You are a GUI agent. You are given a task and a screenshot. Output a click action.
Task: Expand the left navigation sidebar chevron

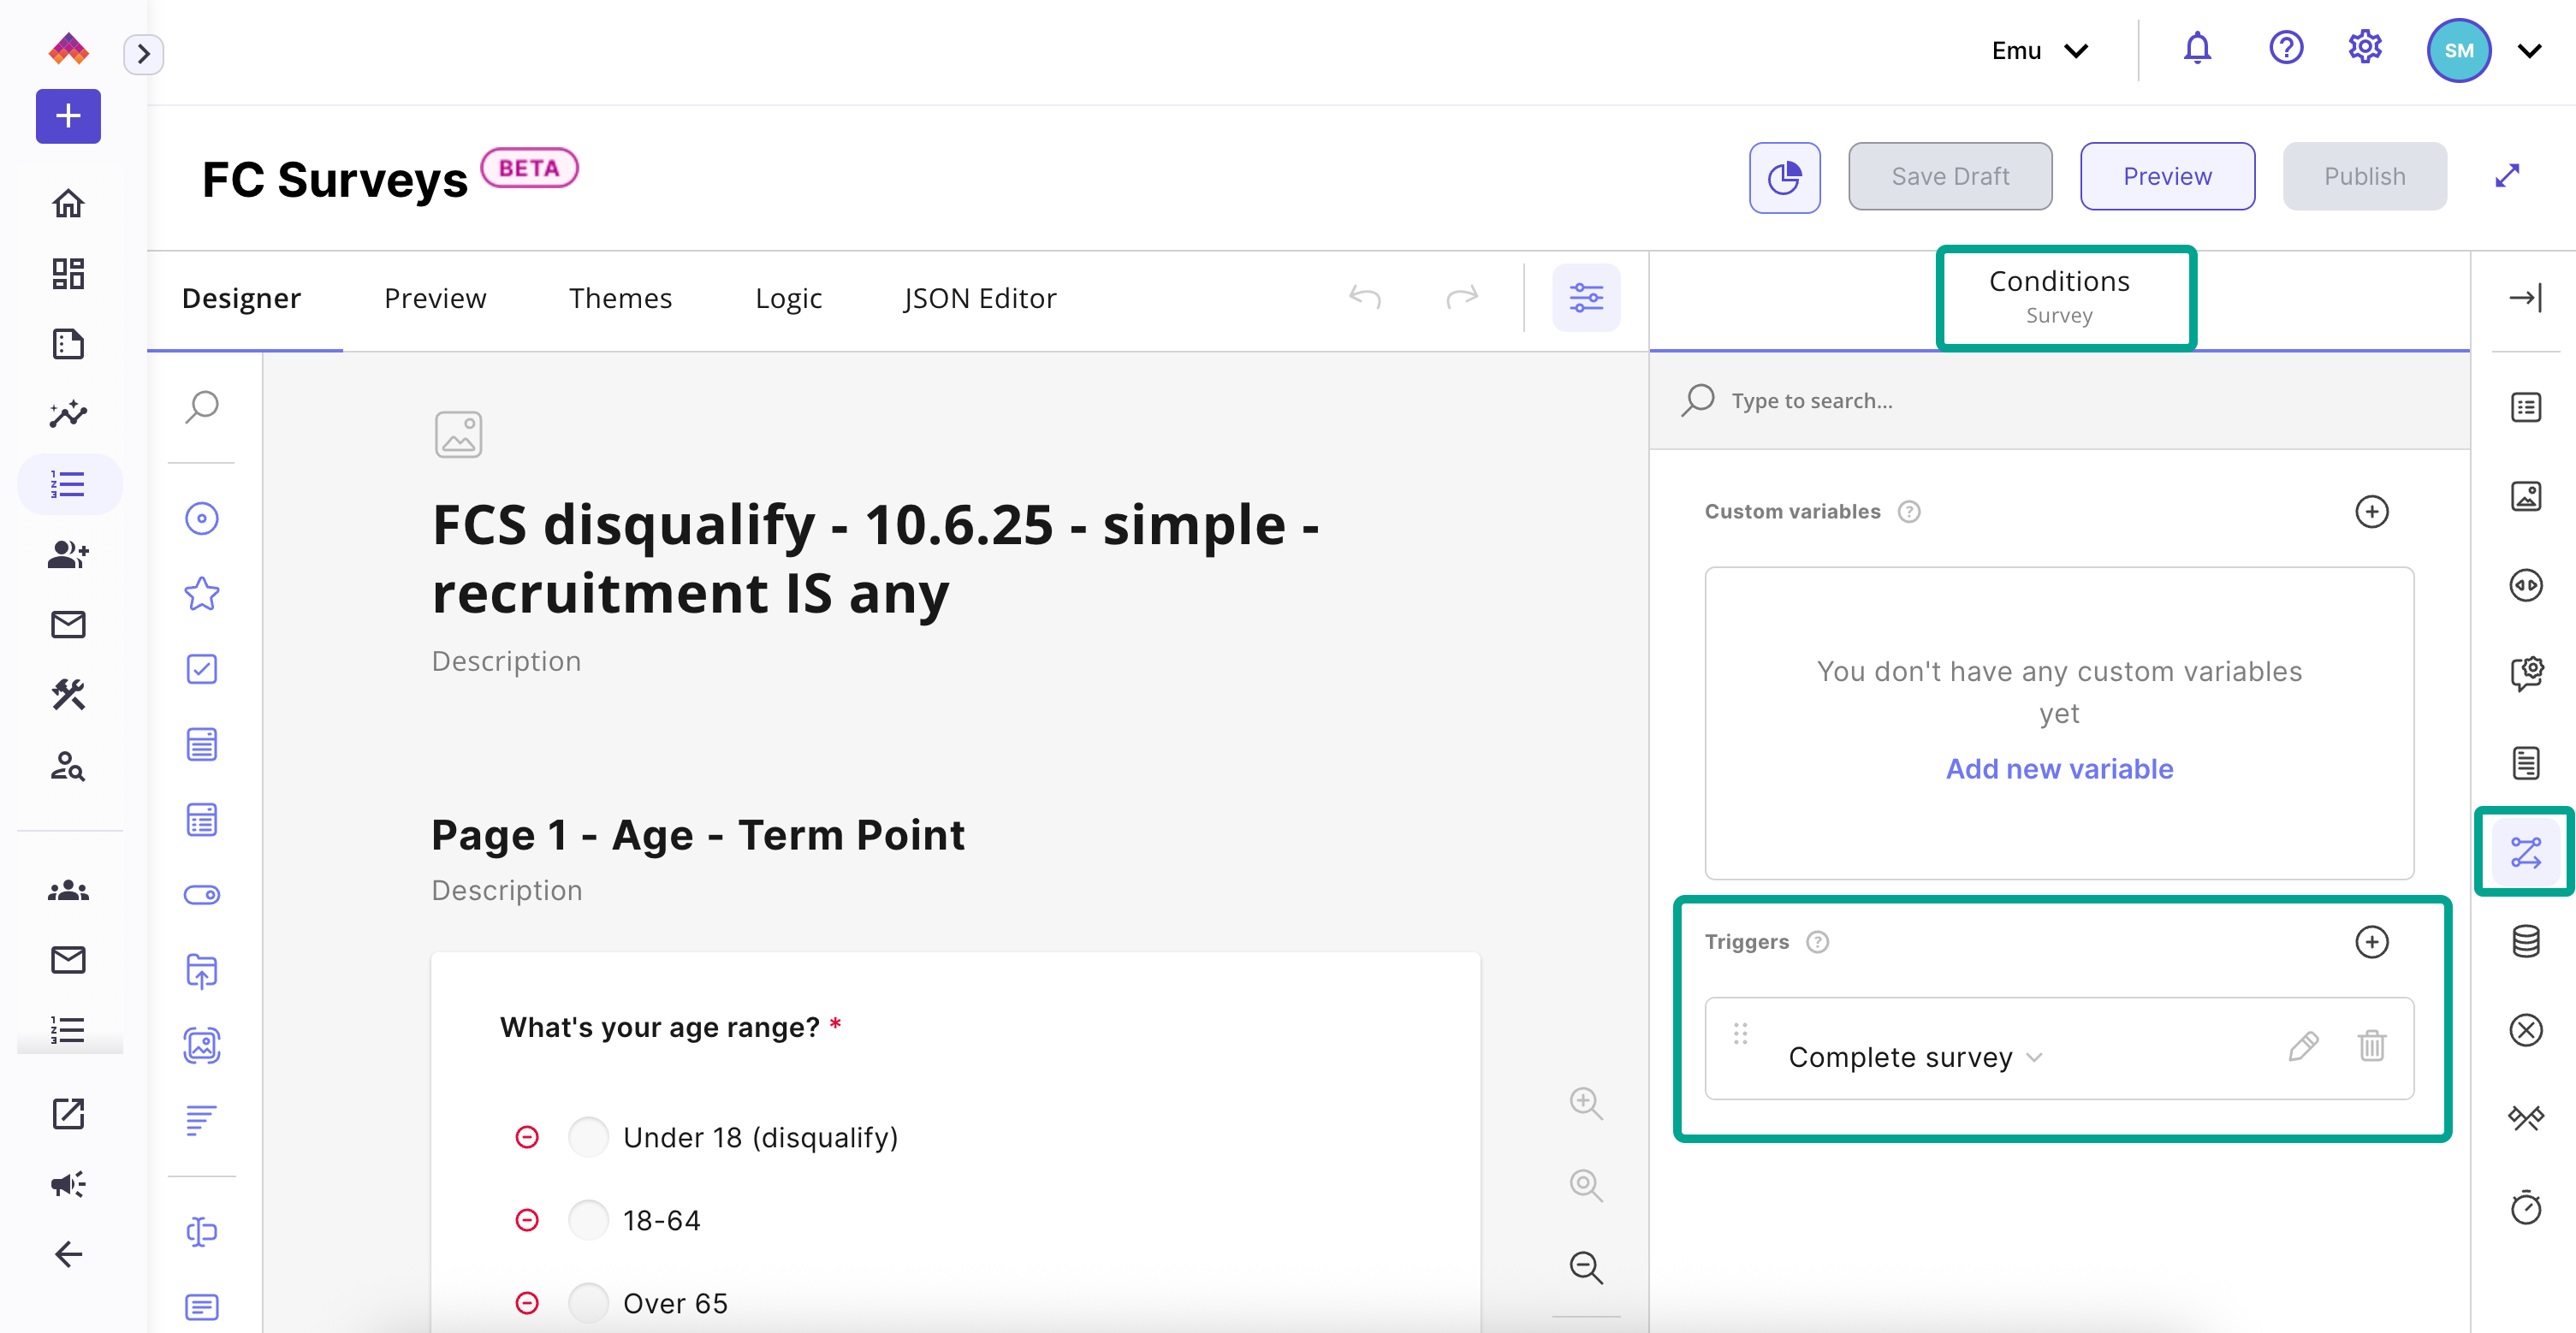(143, 53)
